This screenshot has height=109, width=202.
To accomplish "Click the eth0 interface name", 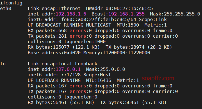I will click(x=6, y=9).
